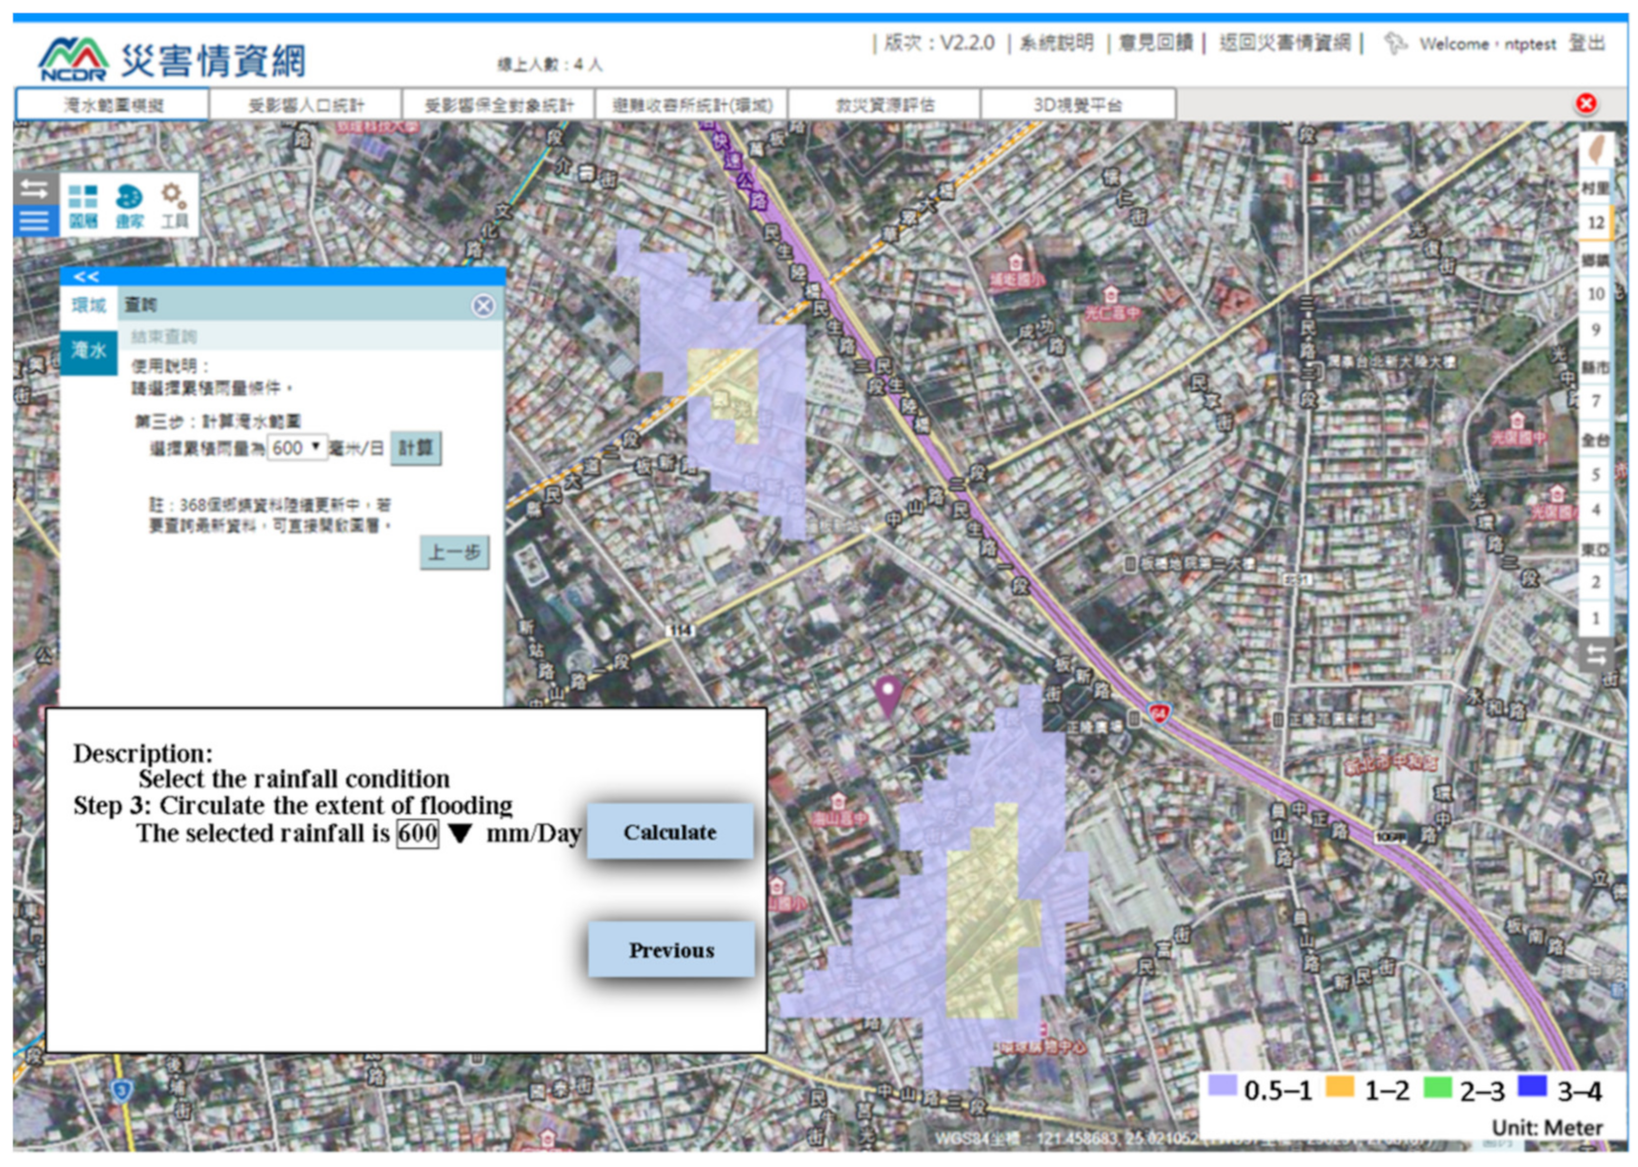Select the 淹水 side tab
Screen dimensions: 1638x1167
coord(88,351)
